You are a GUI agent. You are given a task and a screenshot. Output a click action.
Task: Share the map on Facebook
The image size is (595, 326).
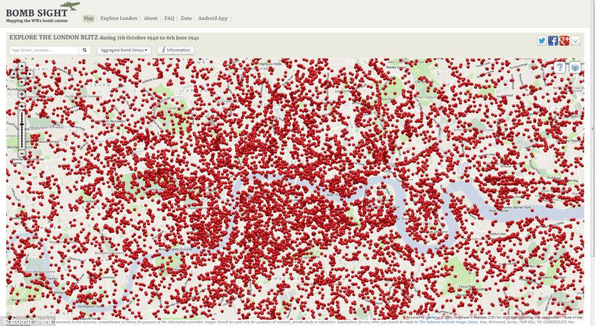pyautogui.click(x=553, y=41)
